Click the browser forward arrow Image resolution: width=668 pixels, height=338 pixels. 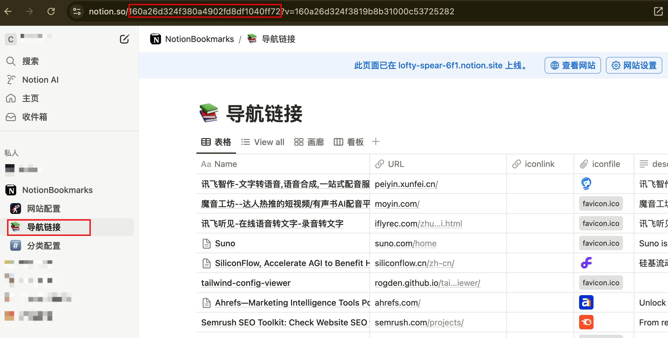(x=29, y=11)
